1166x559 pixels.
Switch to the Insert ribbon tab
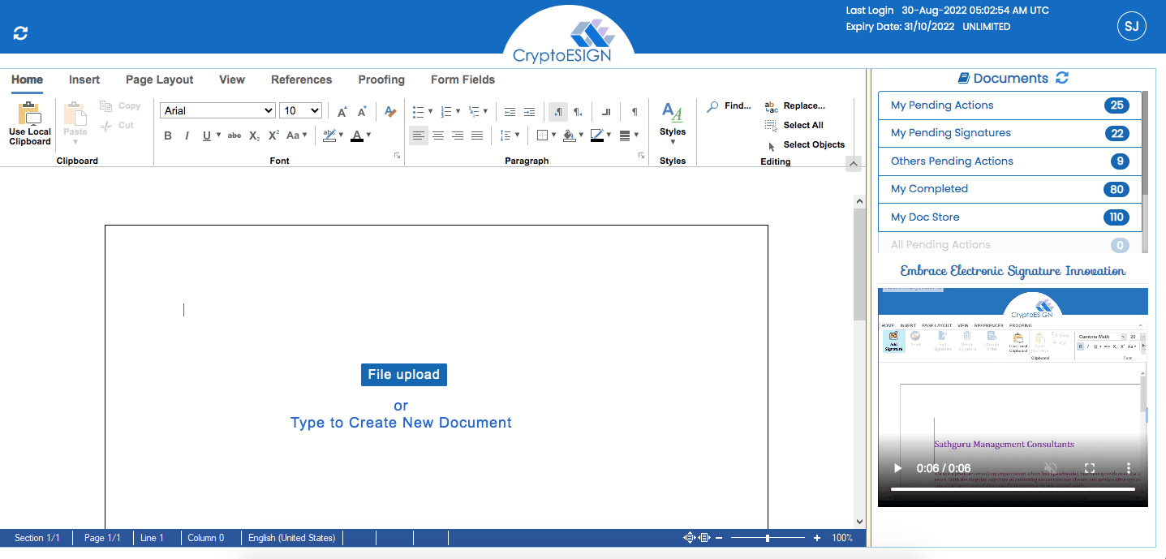coord(84,80)
